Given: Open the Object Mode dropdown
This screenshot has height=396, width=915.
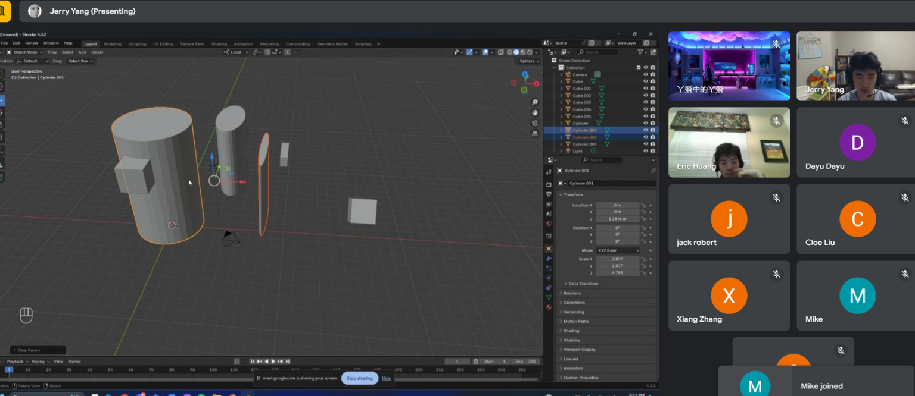Looking at the screenshot, I should [x=24, y=52].
